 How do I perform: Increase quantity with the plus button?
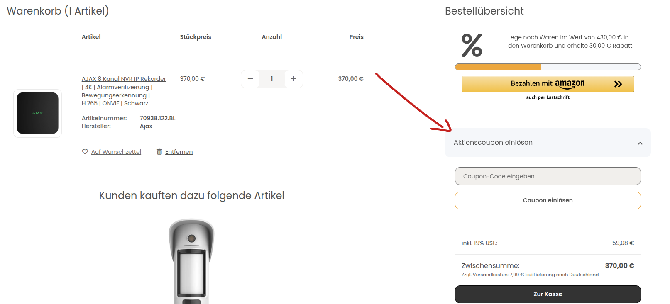[x=293, y=79]
